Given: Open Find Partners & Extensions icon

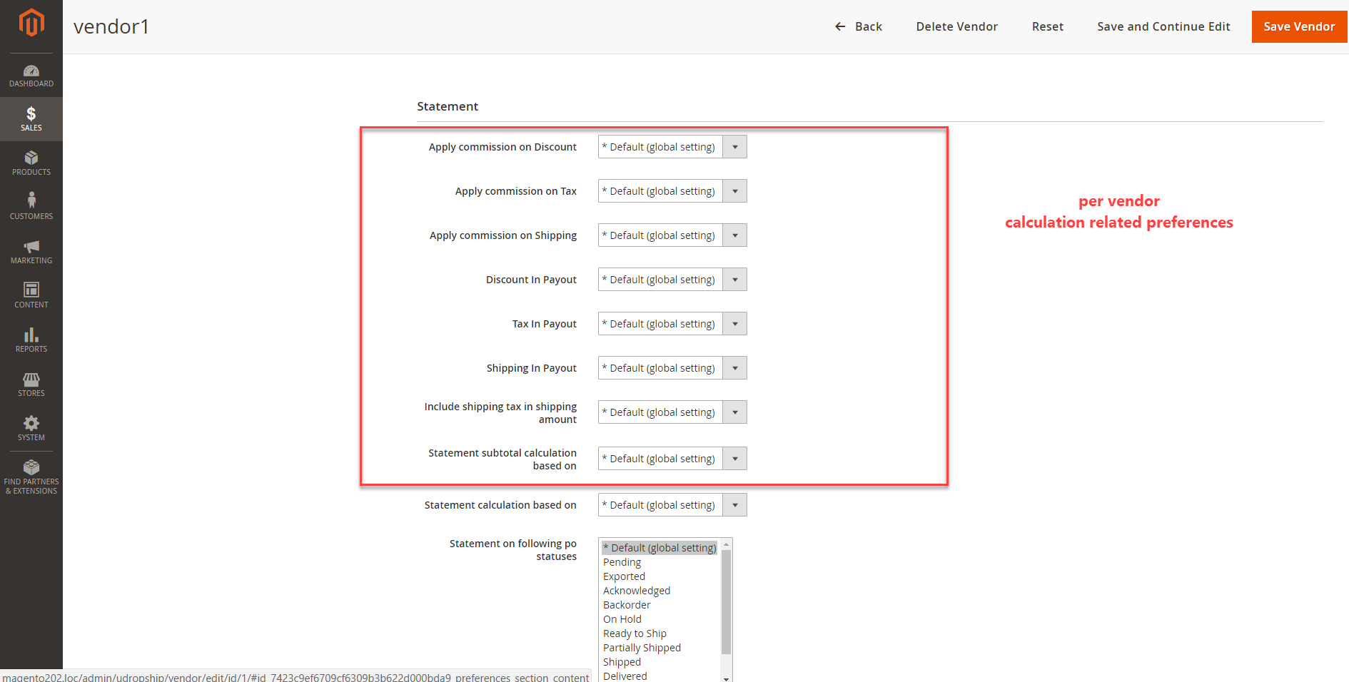Looking at the screenshot, I should point(31,477).
